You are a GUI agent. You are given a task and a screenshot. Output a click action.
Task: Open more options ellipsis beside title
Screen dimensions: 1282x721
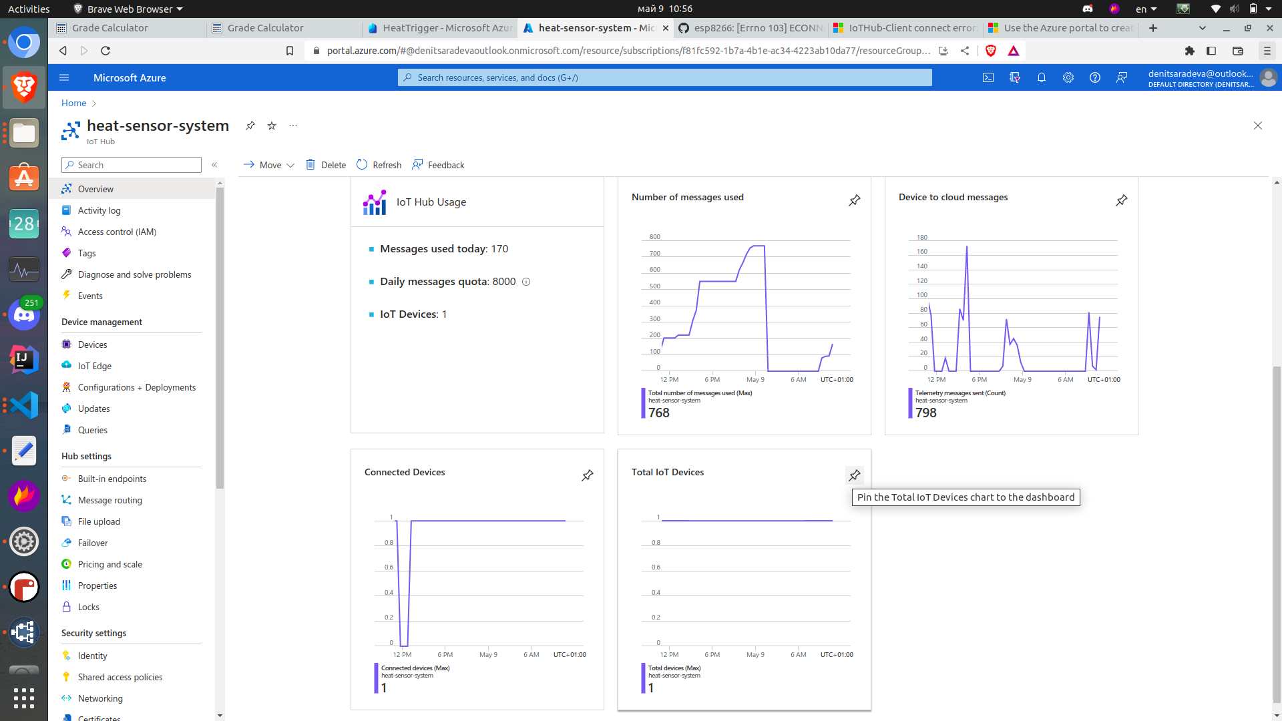click(293, 126)
